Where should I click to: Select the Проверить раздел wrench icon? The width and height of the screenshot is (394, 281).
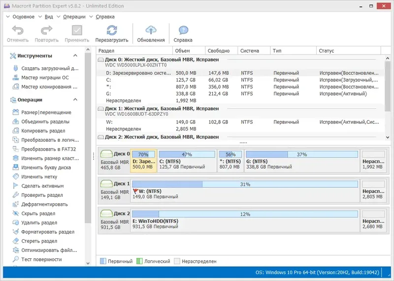16,195
